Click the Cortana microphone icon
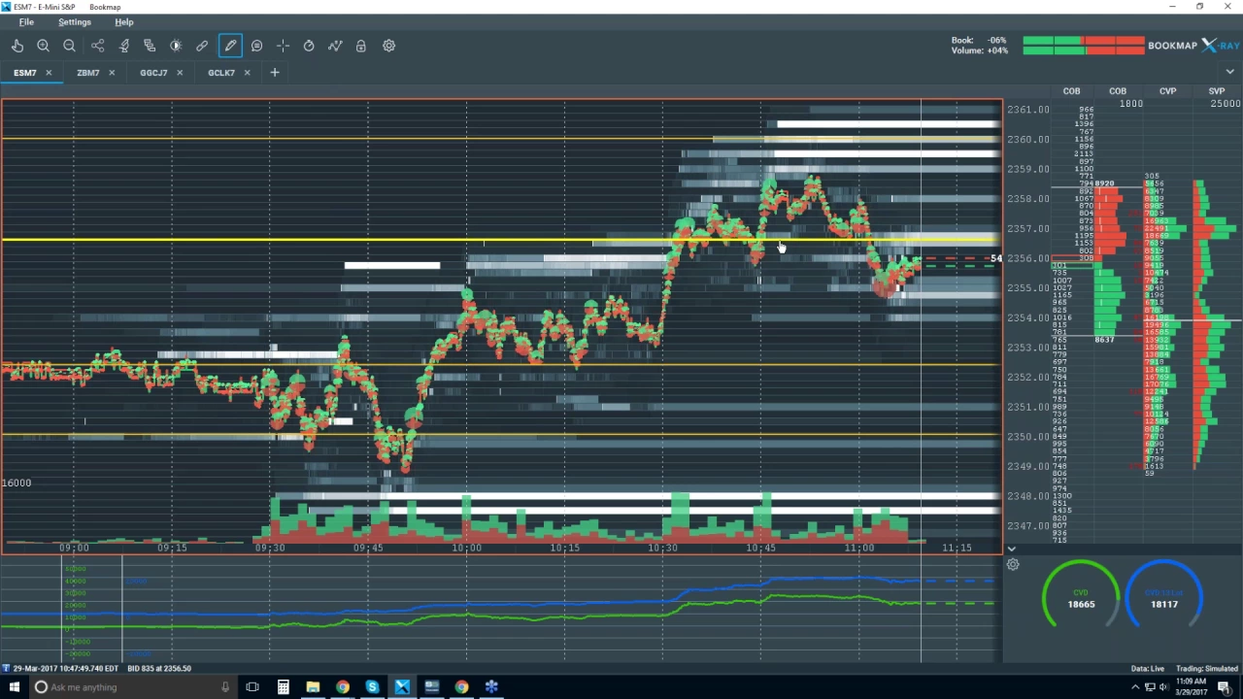The height and width of the screenshot is (699, 1243). coord(225,687)
